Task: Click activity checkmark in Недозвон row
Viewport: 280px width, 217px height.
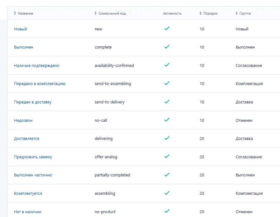Action: (167, 120)
